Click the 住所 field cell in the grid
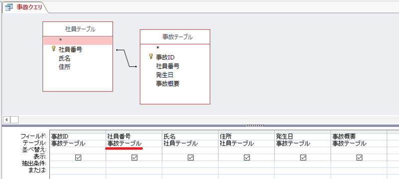The image size is (399, 179). (x=246, y=137)
